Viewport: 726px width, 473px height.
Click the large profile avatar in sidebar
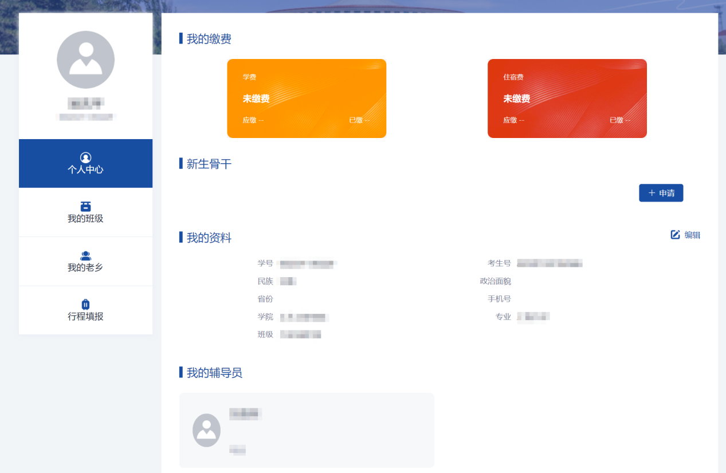(x=86, y=60)
